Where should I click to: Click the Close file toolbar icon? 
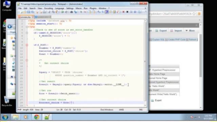[37, 12]
